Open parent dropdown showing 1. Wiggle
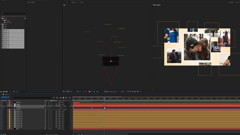 point(65,106)
